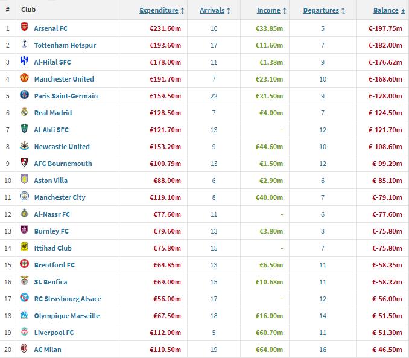
Task: Click Arsenal's expenditure value €231.60m
Action: [165, 28]
